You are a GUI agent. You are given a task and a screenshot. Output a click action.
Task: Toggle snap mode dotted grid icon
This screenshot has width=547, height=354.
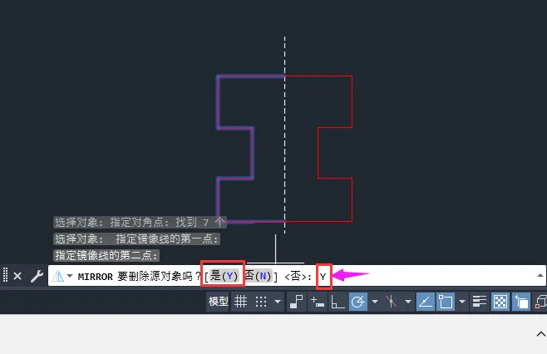point(260,302)
